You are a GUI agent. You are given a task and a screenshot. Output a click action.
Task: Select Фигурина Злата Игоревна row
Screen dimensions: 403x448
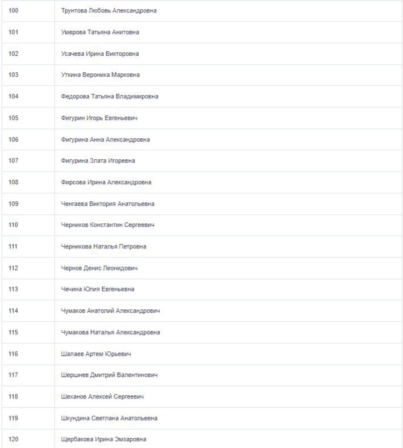pos(98,161)
